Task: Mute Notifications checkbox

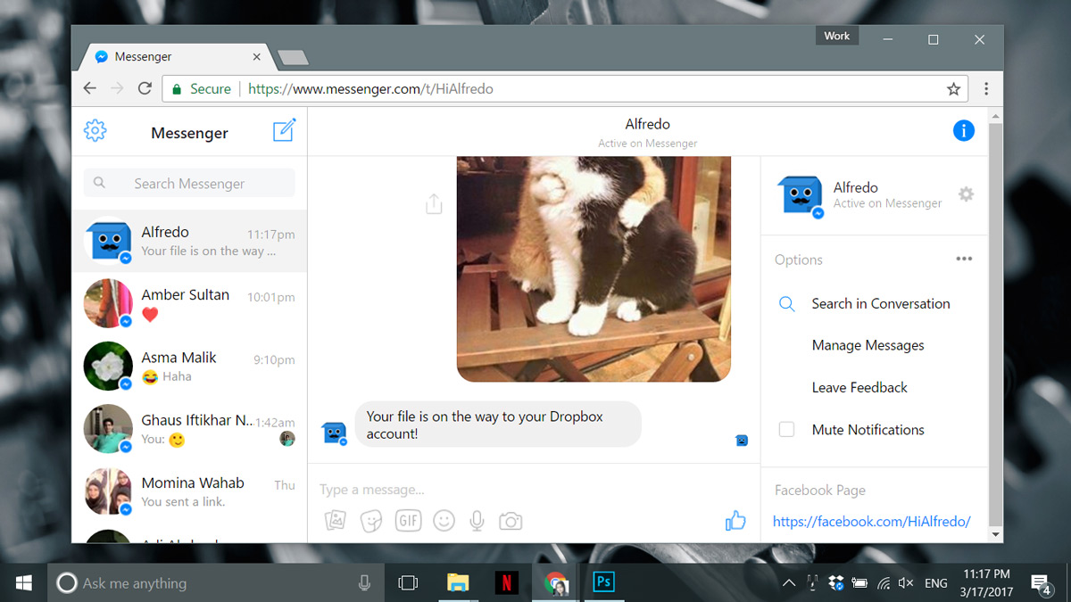Action: point(786,429)
